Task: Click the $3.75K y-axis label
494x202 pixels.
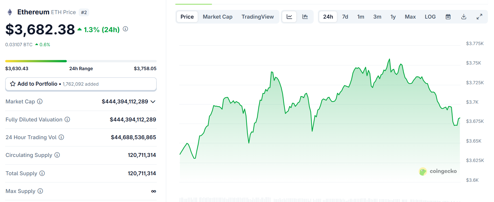Action: click(473, 63)
